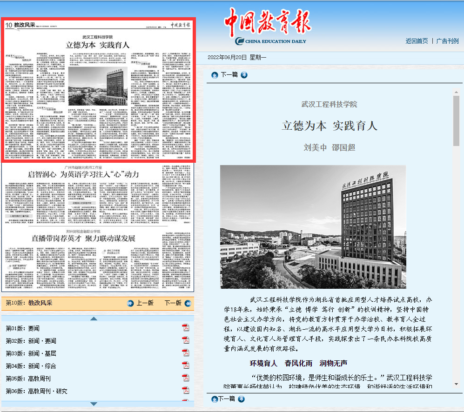
Task: Click left arrow icon at bottom 下一篇
Action: click(x=215, y=399)
